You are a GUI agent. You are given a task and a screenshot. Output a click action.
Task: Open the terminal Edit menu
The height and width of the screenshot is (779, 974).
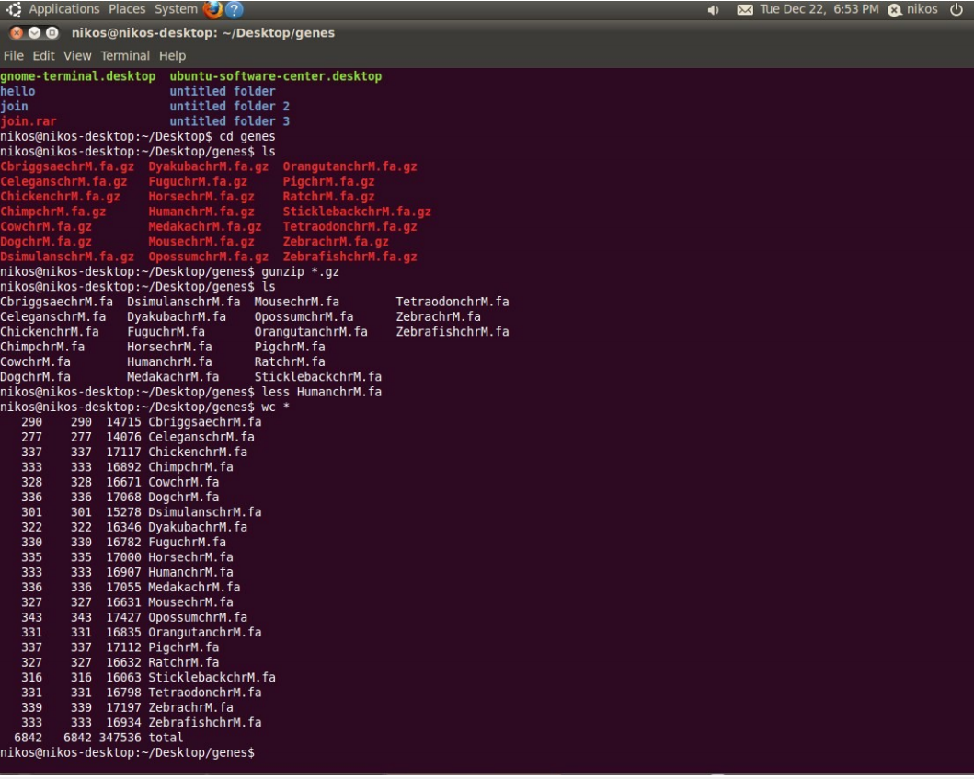[43, 56]
